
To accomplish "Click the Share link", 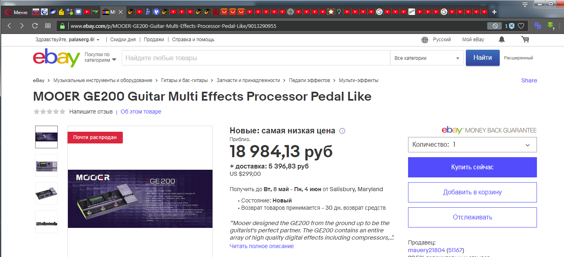I will pyautogui.click(x=529, y=80).
